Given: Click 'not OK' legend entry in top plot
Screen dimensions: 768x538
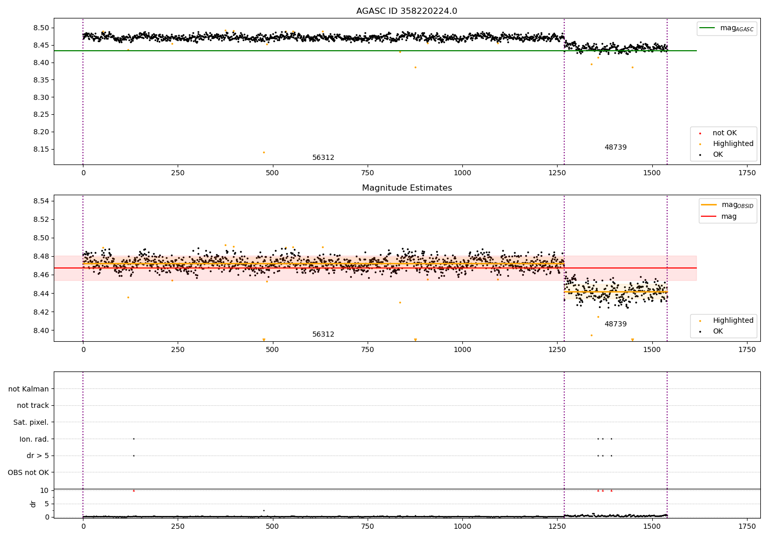Looking at the screenshot, I should [724, 133].
